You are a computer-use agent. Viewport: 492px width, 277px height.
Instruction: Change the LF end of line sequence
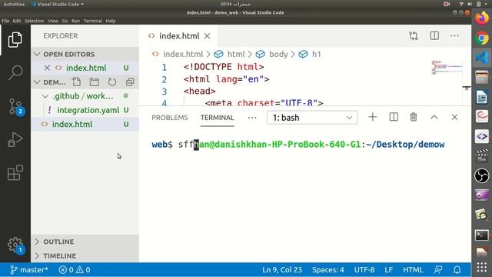point(388,270)
